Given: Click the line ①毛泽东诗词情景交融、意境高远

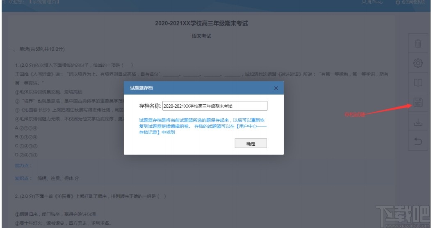Looking at the screenshot, I should tap(49, 92).
